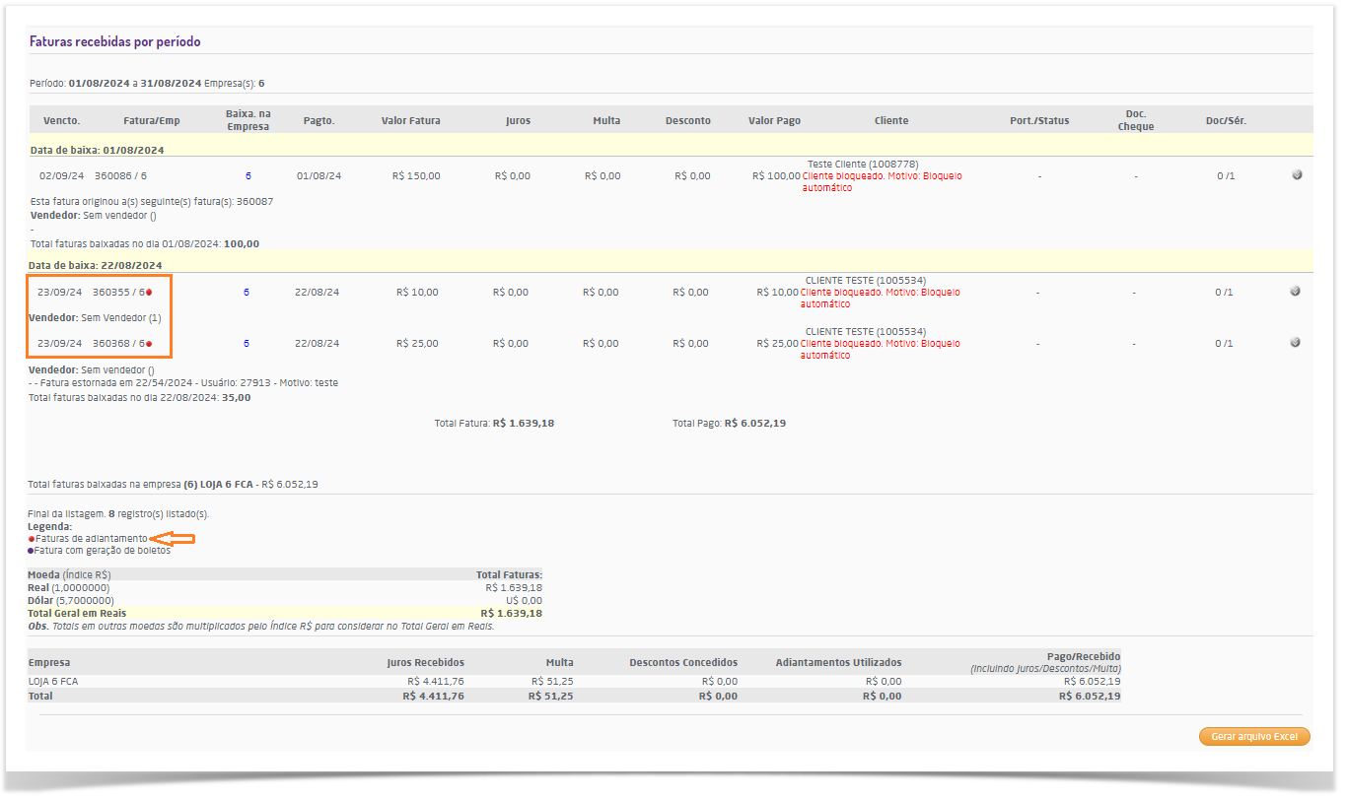Screen dimensions: 1347x800
Task: Click the LOJA 6 FCA row in summary table
Action: [x=574, y=681]
